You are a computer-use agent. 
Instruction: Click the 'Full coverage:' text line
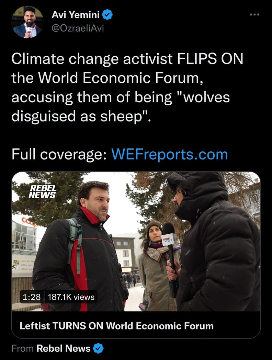[120, 154]
